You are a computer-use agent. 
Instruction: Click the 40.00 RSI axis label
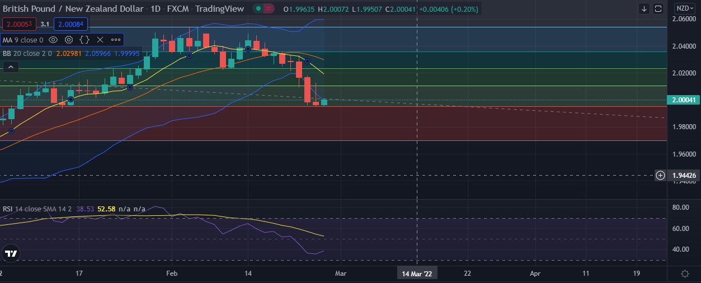click(x=680, y=249)
